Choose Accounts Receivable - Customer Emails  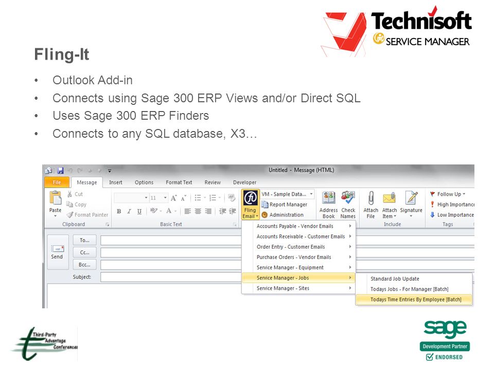[298, 236]
